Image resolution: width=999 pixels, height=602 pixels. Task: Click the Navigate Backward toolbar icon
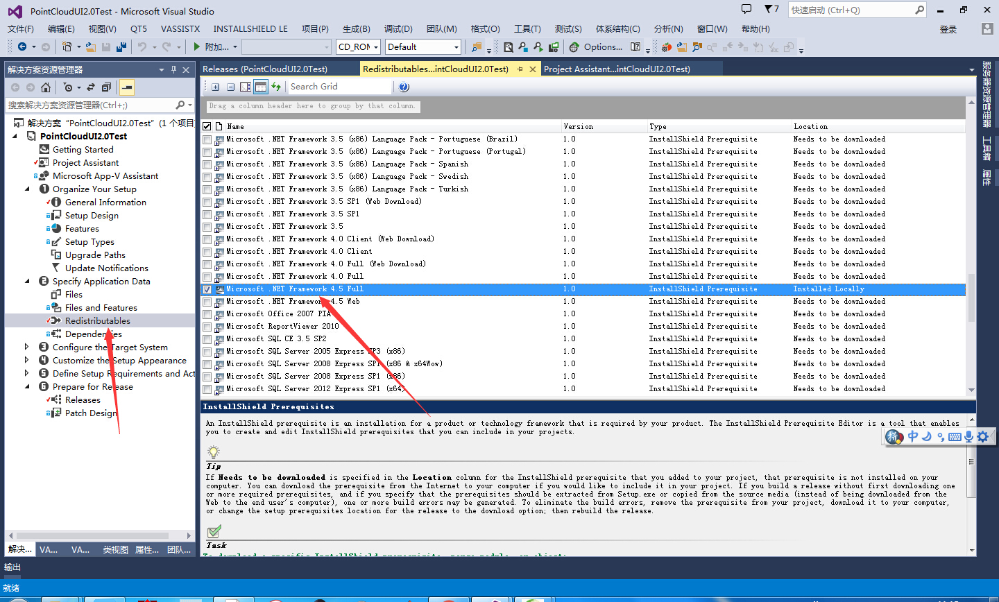pos(22,47)
